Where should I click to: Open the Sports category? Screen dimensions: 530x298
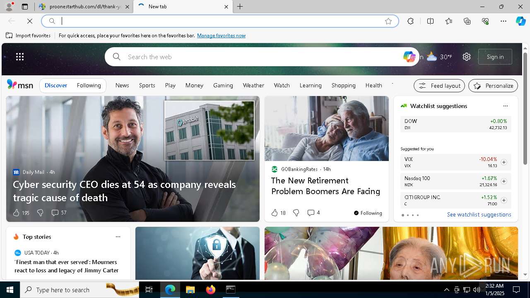147,85
